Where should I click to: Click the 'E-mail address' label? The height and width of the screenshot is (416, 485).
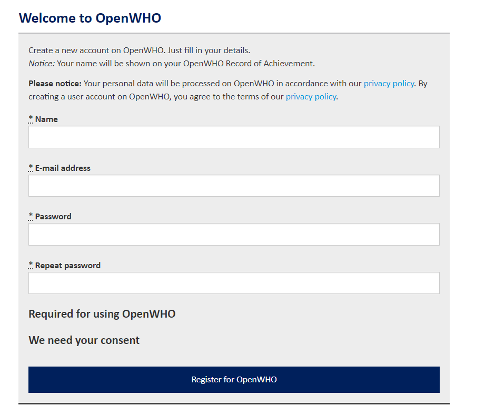pyautogui.click(x=63, y=168)
